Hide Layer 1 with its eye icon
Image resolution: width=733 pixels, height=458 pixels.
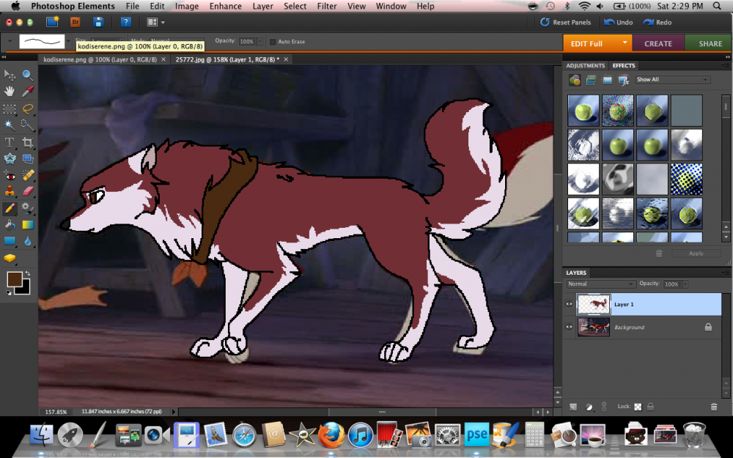(569, 304)
